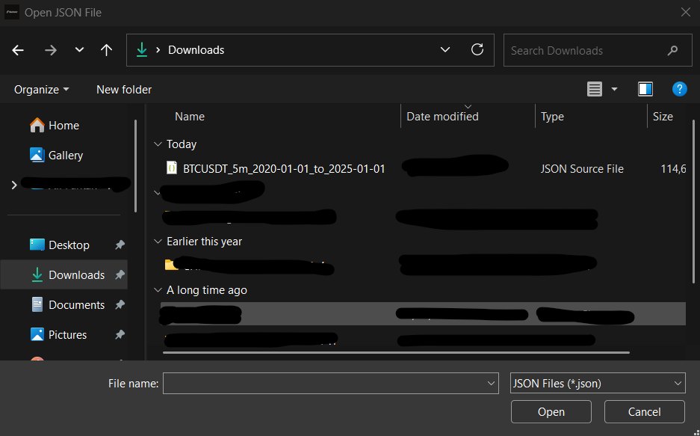Change view with the view layout icon
Image resolution: width=700 pixels, height=436 pixels.
594,89
